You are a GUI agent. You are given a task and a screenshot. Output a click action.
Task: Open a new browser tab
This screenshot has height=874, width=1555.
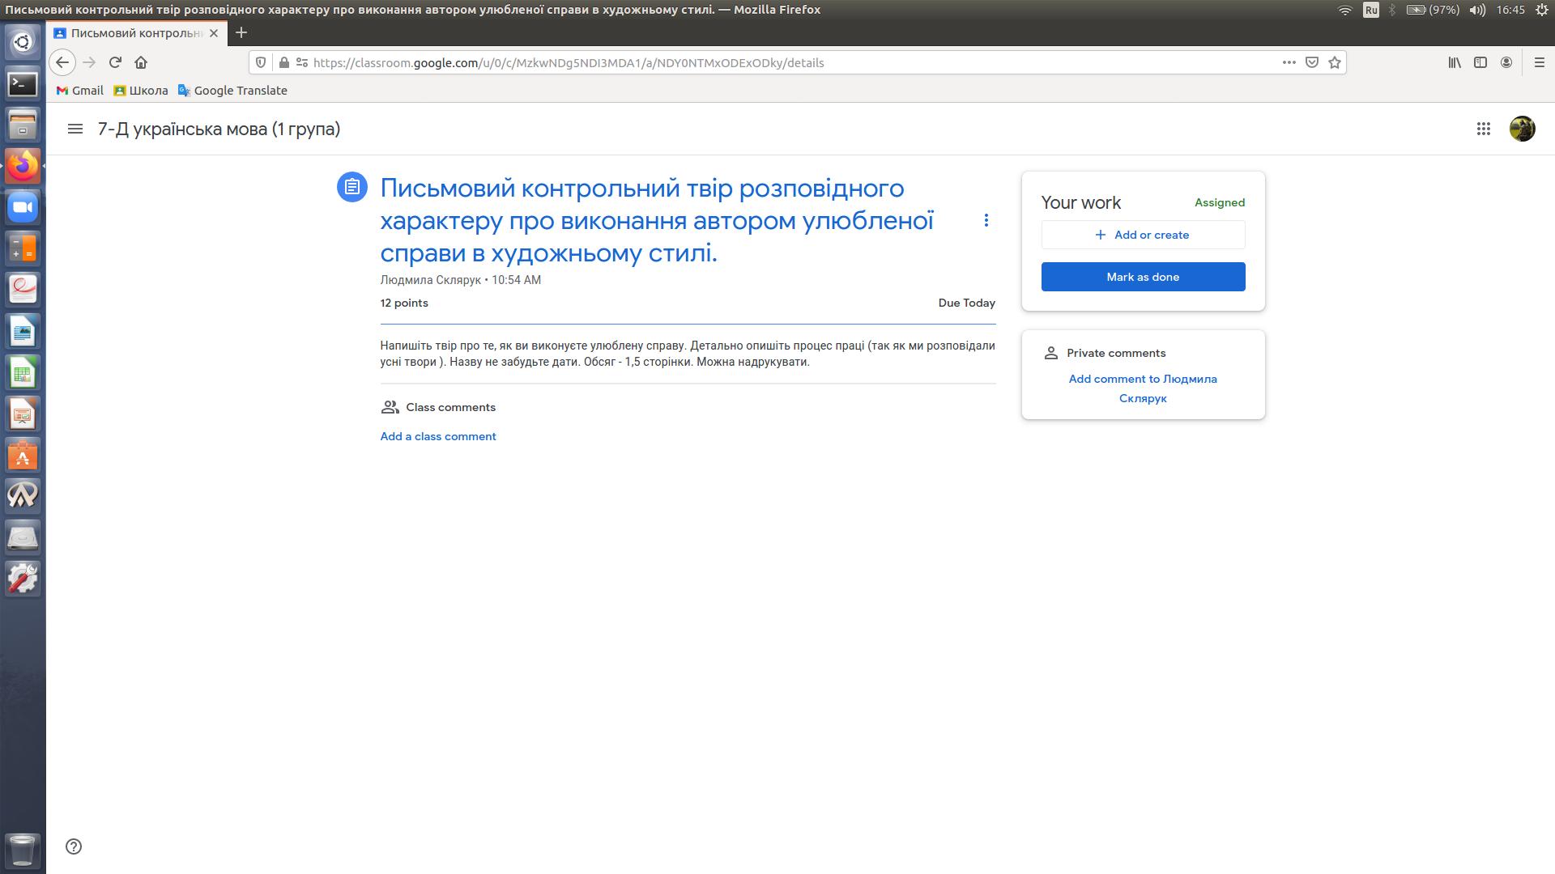click(241, 33)
